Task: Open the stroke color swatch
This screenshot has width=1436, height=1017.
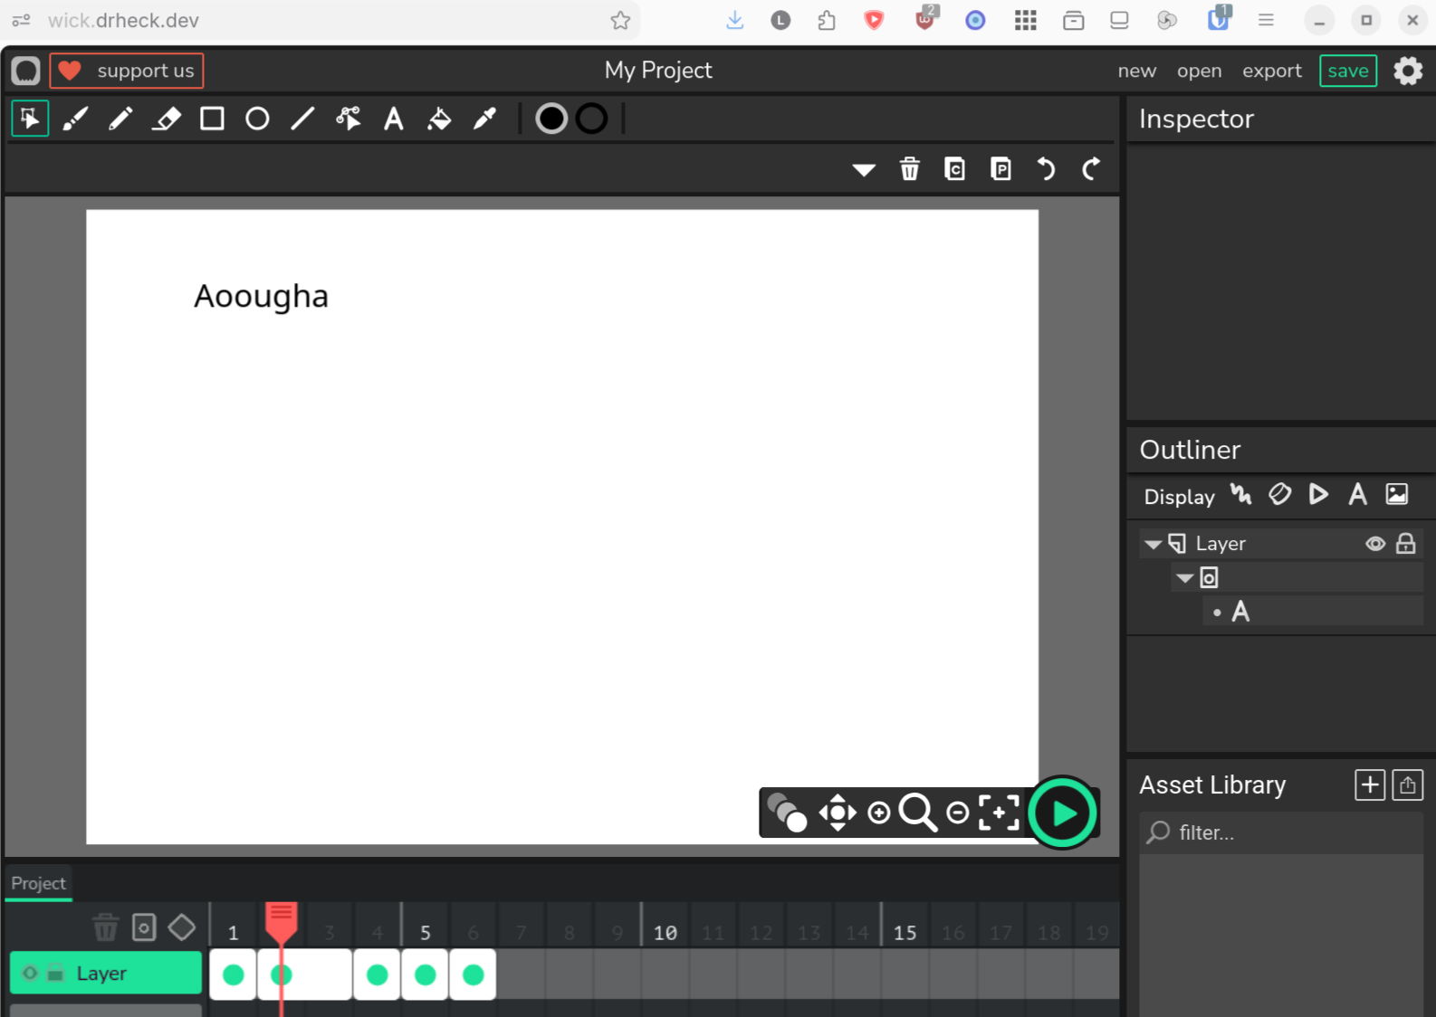Action: point(592,119)
